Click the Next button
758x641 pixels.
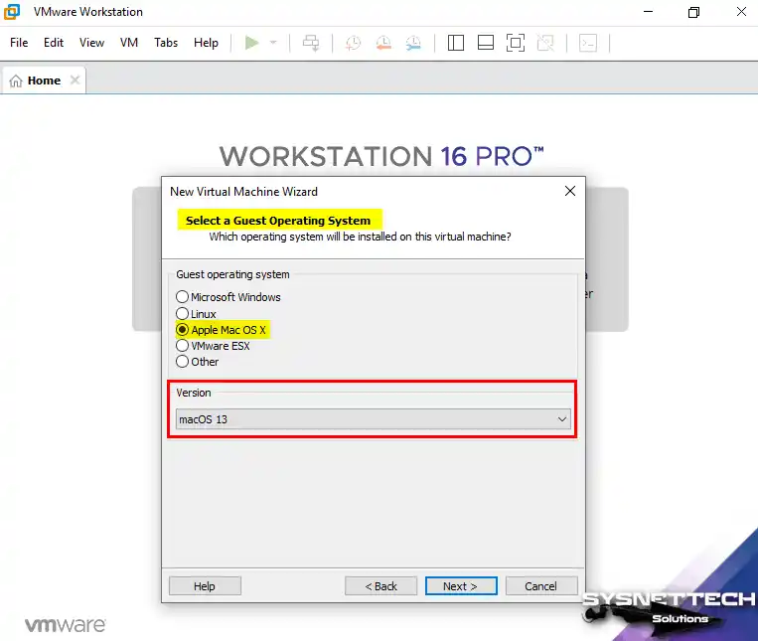pos(461,586)
